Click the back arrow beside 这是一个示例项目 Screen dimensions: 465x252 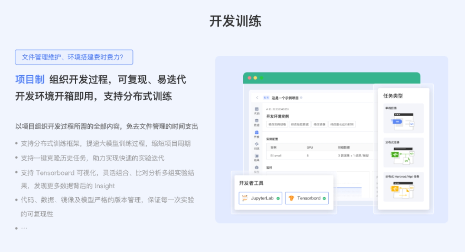pos(257,98)
